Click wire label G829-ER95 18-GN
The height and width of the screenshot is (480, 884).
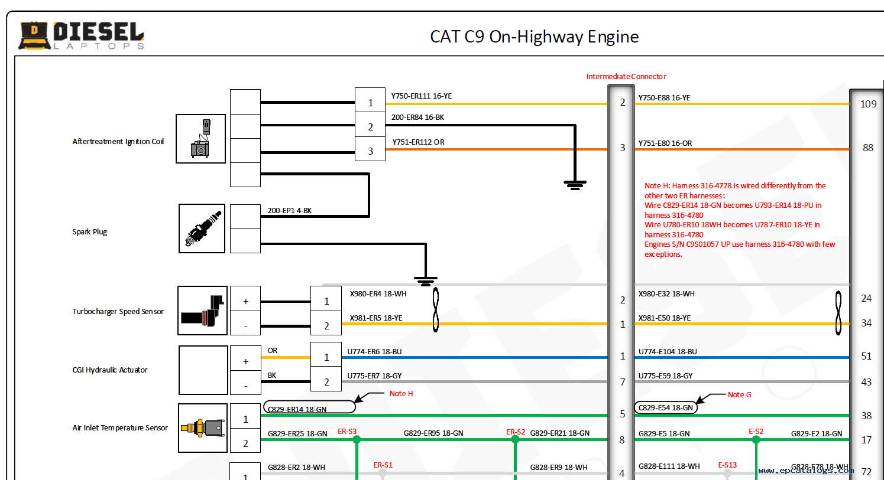pos(433,433)
